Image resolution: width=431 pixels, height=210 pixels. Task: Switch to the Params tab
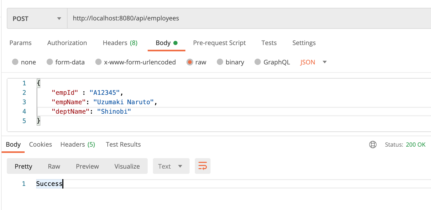point(20,43)
